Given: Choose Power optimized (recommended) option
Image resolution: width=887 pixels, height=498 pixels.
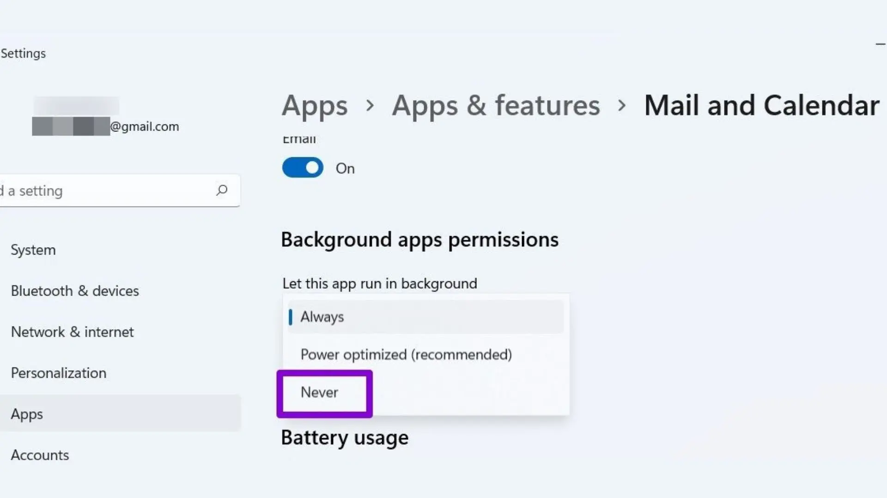Looking at the screenshot, I should [406, 355].
